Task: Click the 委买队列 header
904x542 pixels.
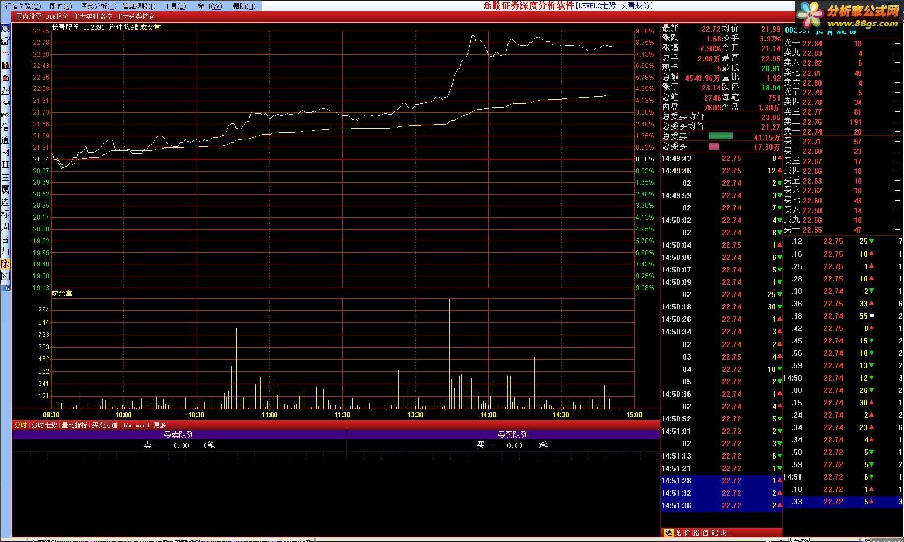Action: click(x=512, y=435)
